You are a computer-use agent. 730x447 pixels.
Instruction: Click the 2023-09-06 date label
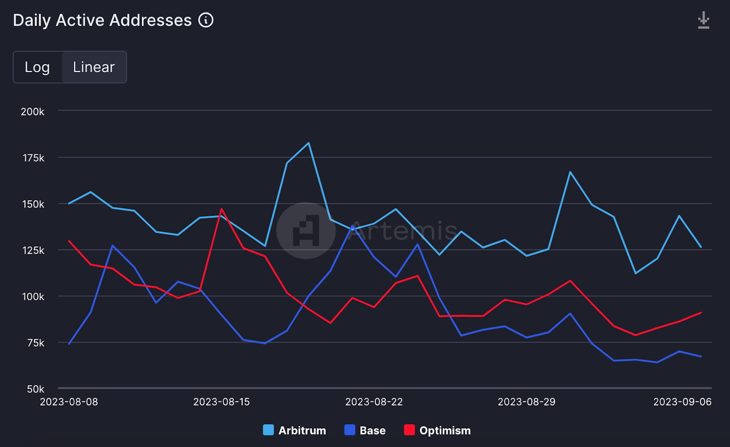(x=683, y=402)
